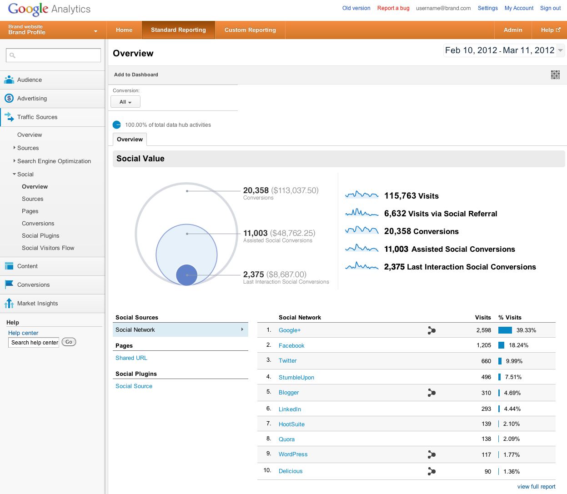The height and width of the screenshot is (494, 567).
Task: Select the Overview report tab
Action: [130, 140]
